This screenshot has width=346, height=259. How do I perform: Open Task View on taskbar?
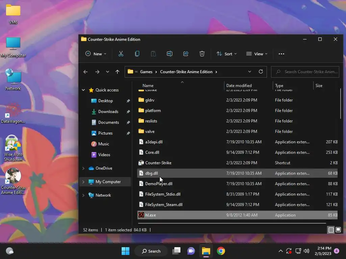pos(176,251)
